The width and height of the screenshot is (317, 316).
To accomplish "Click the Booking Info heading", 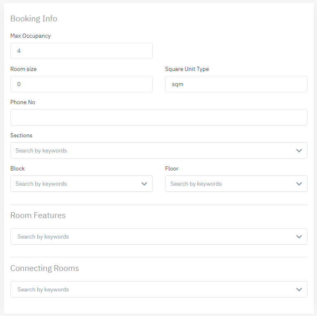I will [34, 18].
